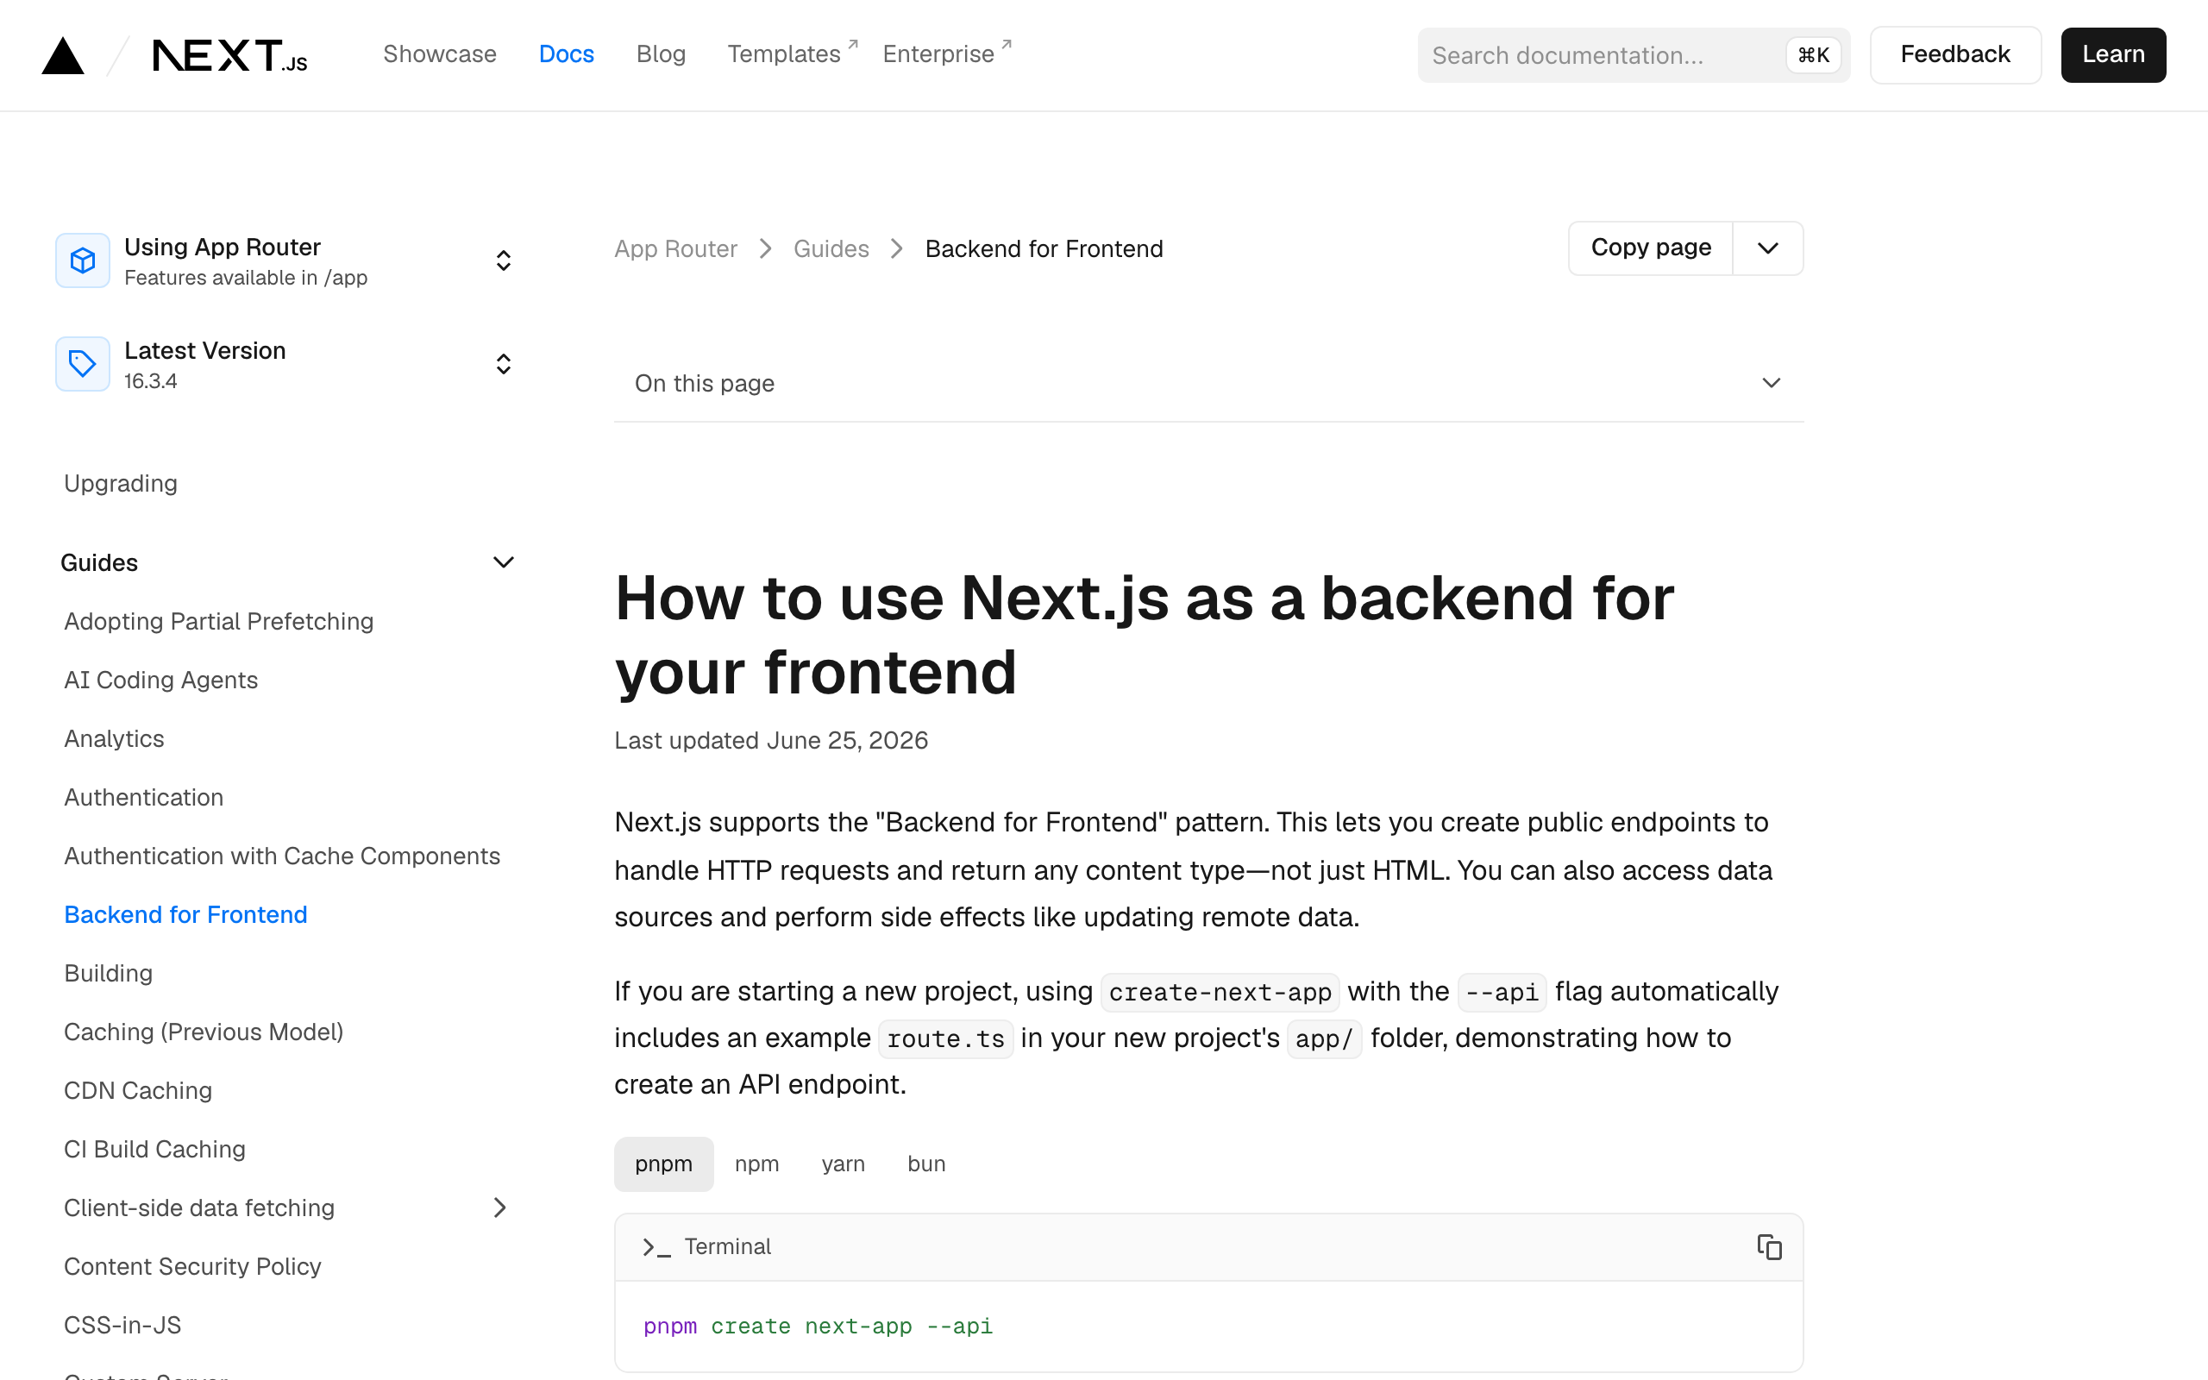Collapse the Guides sidebar section
This screenshot has width=2208, height=1380.
287,562
